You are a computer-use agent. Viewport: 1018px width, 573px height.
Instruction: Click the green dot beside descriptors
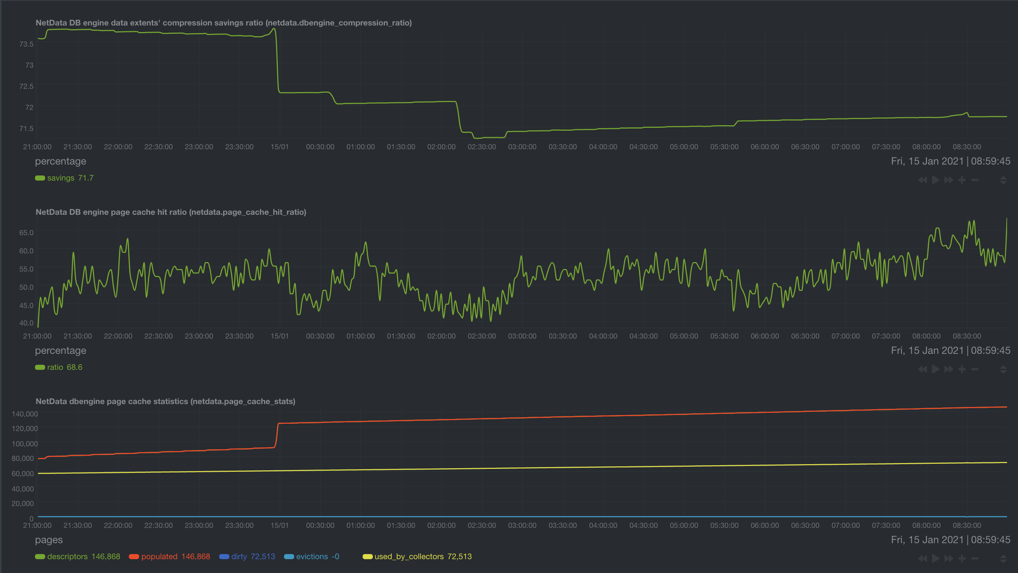pyautogui.click(x=40, y=556)
